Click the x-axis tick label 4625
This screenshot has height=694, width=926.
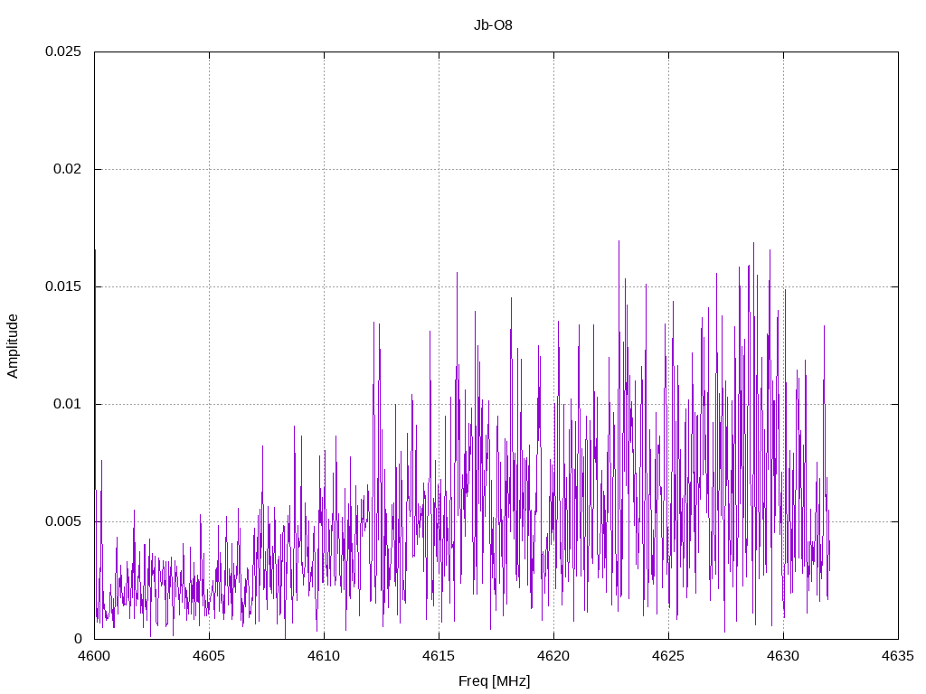tap(668, 656)
